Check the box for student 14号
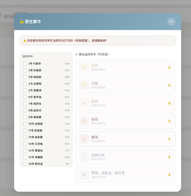191x196 pixels. [x=25, y=151]
